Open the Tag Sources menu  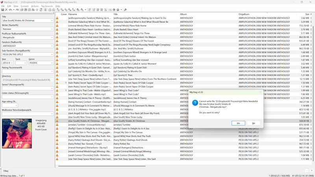tap(47, 6)
